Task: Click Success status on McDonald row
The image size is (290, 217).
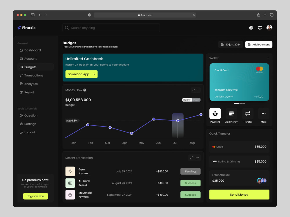Action: click(190, 195)
